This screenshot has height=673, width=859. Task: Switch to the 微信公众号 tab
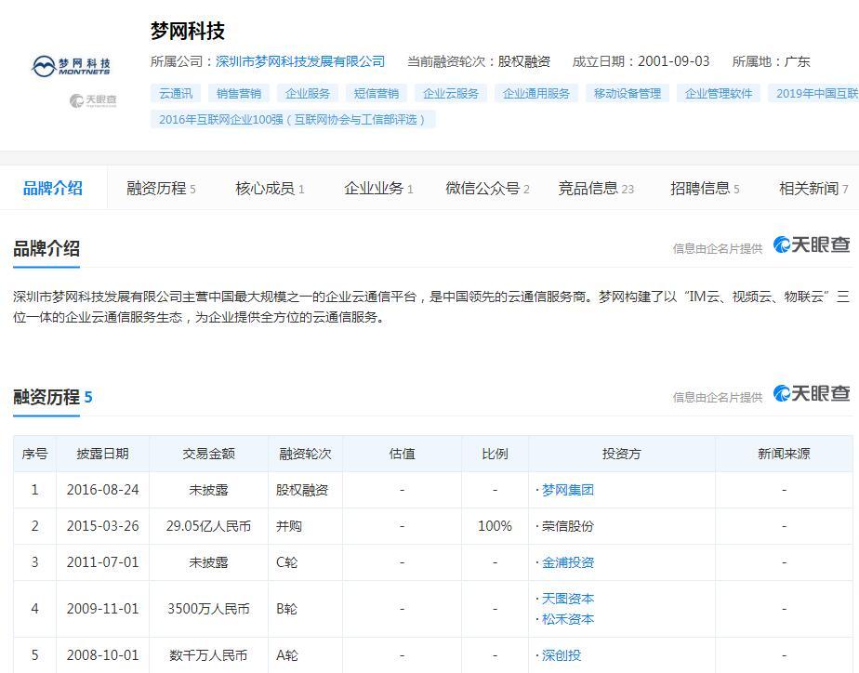click(x=487, y=189)
